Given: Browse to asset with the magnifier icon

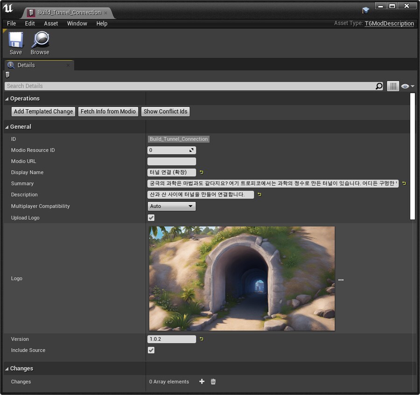Looking at the screenshot, I should 40,43.
